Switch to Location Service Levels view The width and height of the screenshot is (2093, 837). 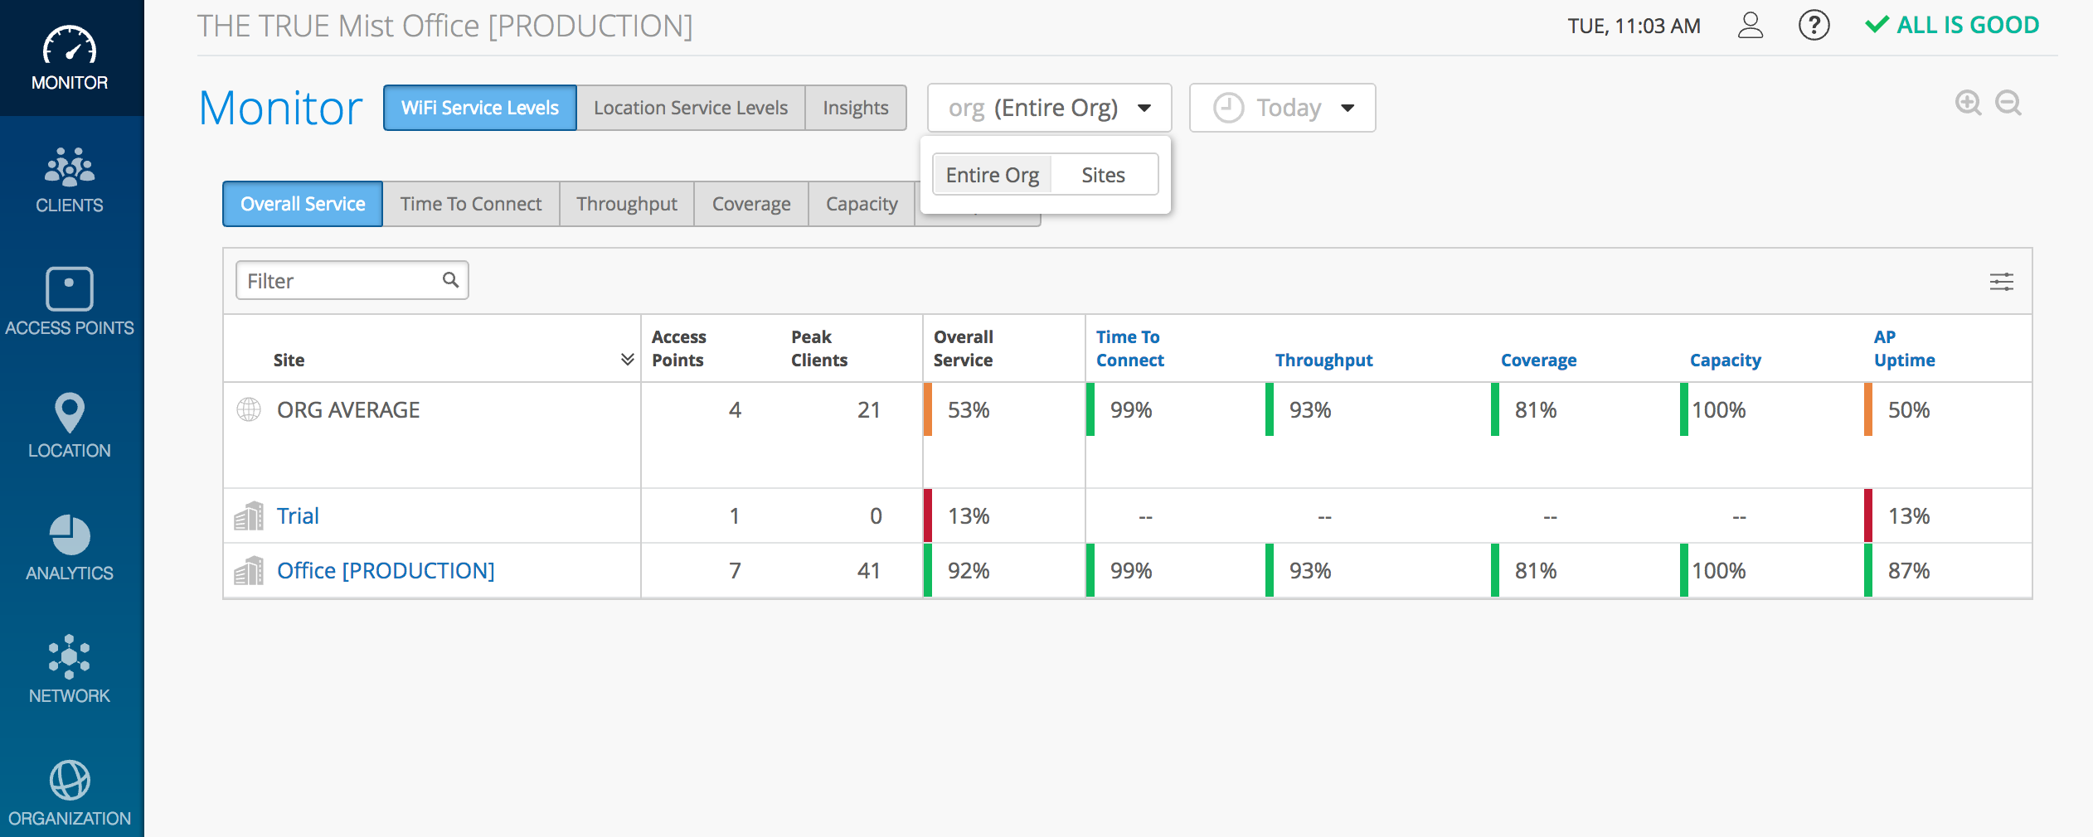tap(690, 108)
